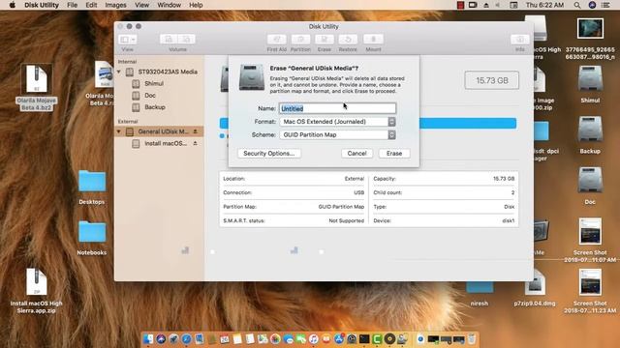Open Finder in the Dock

148,339
